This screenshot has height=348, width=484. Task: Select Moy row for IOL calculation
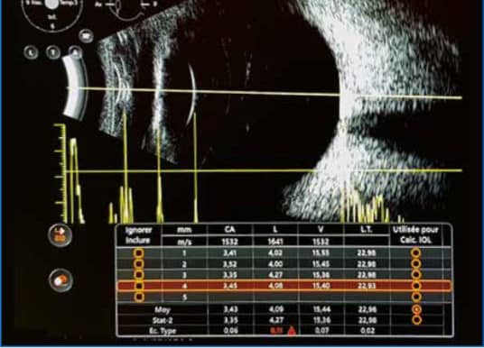point(416,309)
